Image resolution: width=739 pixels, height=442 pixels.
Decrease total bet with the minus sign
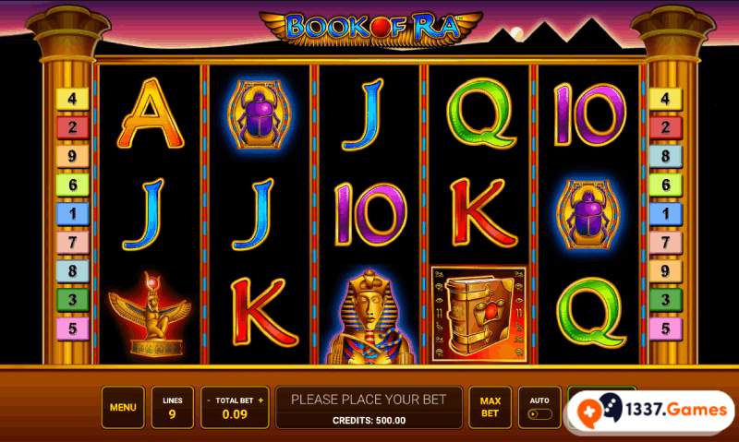coord(209,400)
